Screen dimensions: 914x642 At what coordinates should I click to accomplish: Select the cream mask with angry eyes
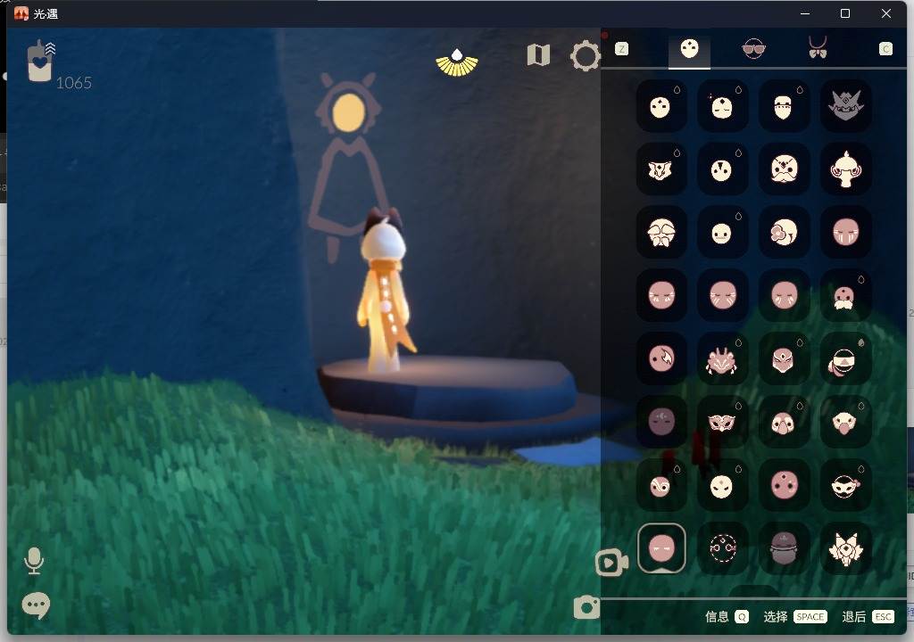coord(722,483)
